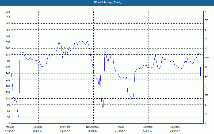The width and height of the screenshot is (214, 134).
Task: Click the Montag day label
Action: tap(10, 127)
